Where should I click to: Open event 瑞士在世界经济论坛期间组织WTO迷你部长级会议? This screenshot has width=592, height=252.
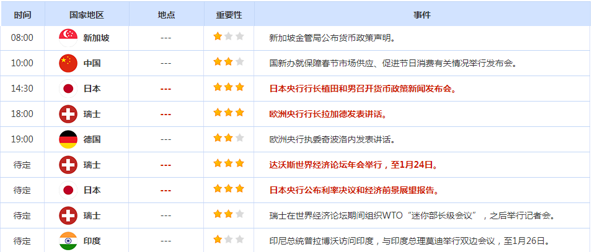(412, 216)
